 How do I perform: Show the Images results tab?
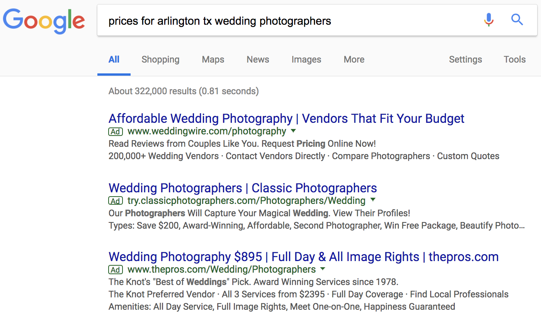(306, 59)
